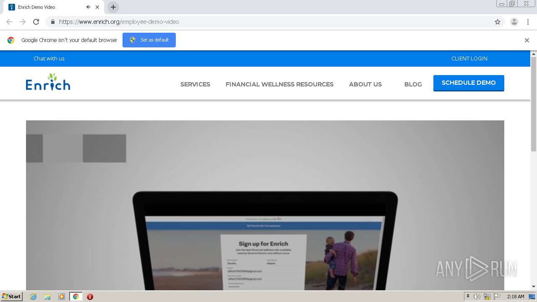Screen dimensions: 537x302
Task: Click the Chrome logo in infobar
Action: [x=11, y=40]
